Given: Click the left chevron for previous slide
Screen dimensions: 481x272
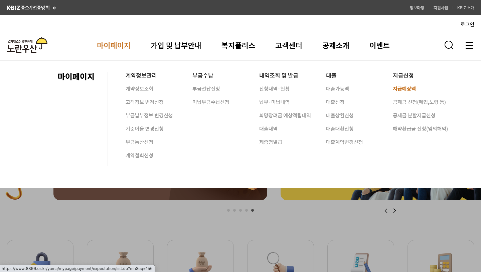Looking at the screenshot, I should point(386,210).
